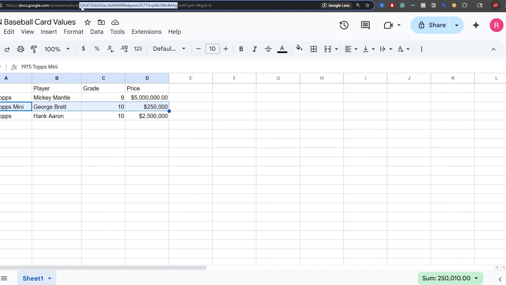The height and width of the screenshot is (285, 506).
Task: Click the move to folder icon
Action: click(101, 22)
